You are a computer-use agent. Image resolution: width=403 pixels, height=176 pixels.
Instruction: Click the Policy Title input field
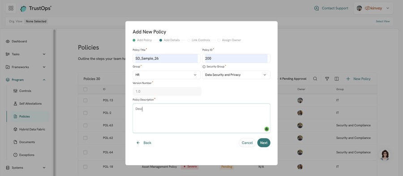(x=167, y=58)
